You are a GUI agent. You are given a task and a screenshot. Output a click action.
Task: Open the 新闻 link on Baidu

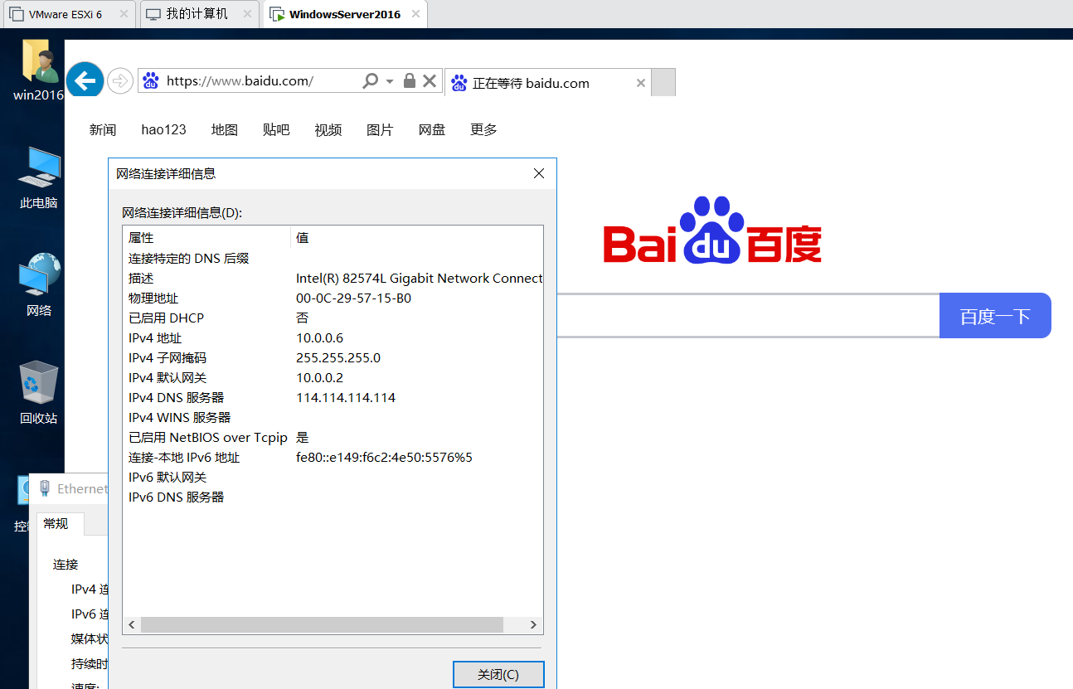click(x=103, y=129)
